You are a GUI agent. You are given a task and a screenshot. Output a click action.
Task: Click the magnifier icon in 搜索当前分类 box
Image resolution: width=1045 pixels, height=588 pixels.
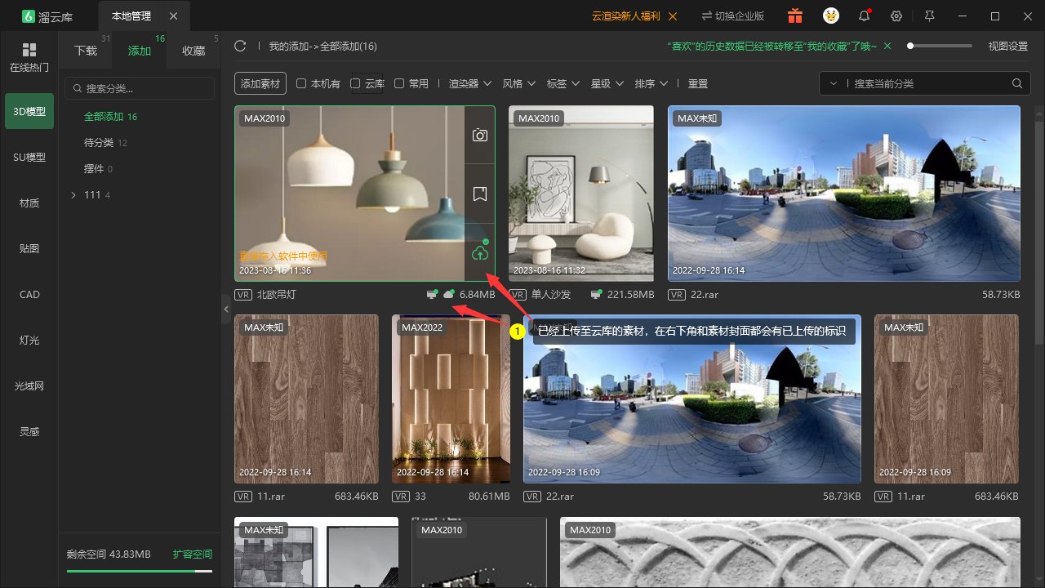point(1017,83)
